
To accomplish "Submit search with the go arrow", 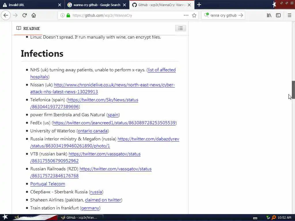I will (241, 16).
